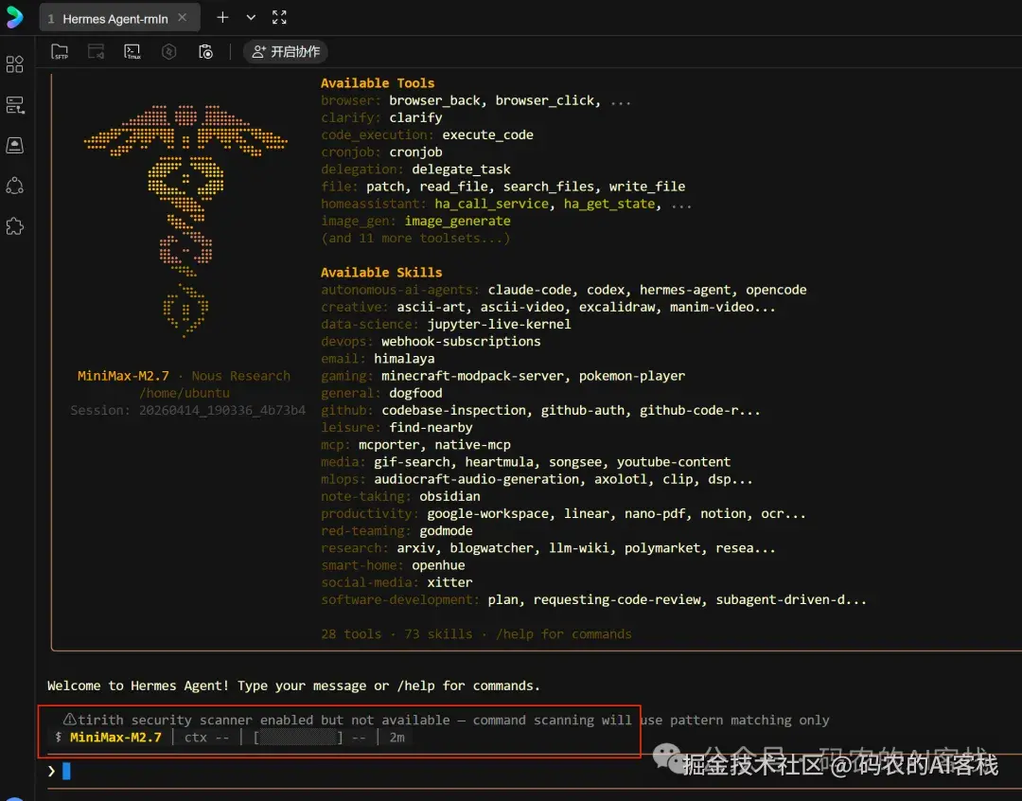Open the puzzle-piece extensions icon
This screenshot has height=801, width=1022.
tap(15, 226)
